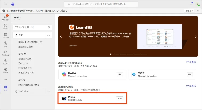Expand the ワークフロー section

pos(48,91)
